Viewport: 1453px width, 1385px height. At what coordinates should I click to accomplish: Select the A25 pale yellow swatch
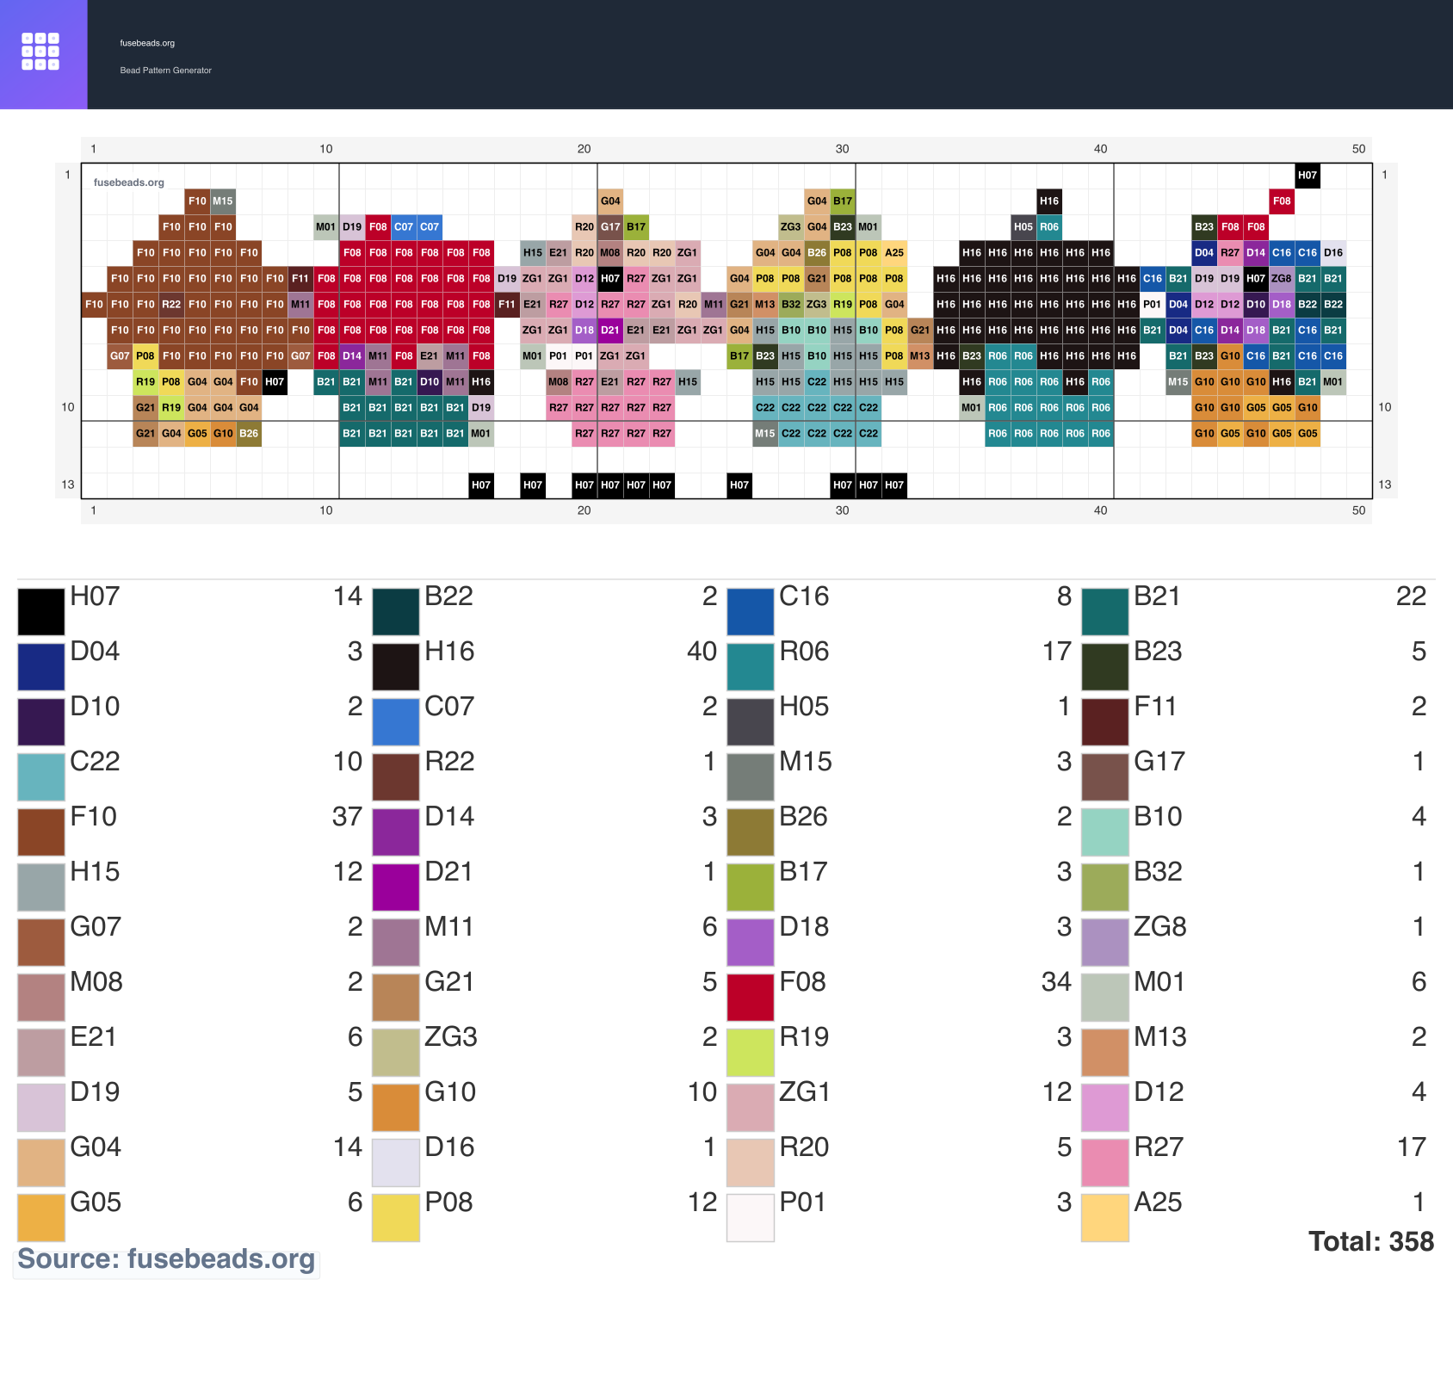tap(1105, 1218)
